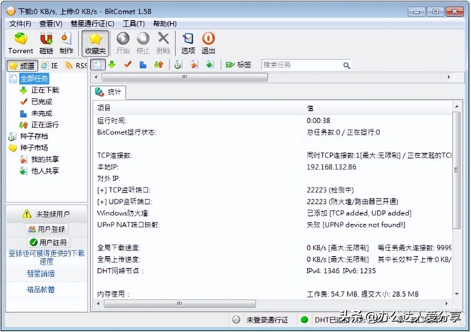Click my-shares icon in filter bar

[x=194, y=65]
